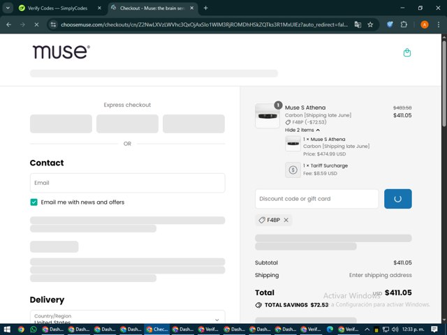447x335 pixels.
Task: Open the Chrome three-dot menu
Action: pos(439,25)
